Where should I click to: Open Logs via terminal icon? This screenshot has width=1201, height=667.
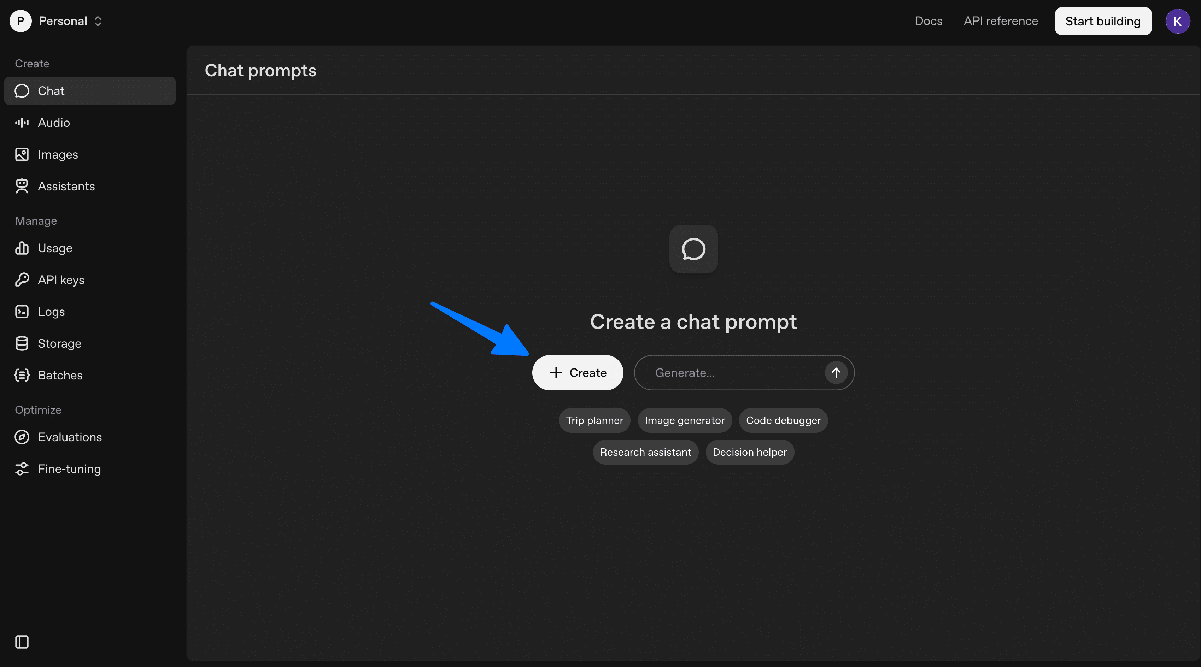point(22,311)
